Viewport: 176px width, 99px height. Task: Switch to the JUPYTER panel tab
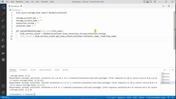pos(65,70)
